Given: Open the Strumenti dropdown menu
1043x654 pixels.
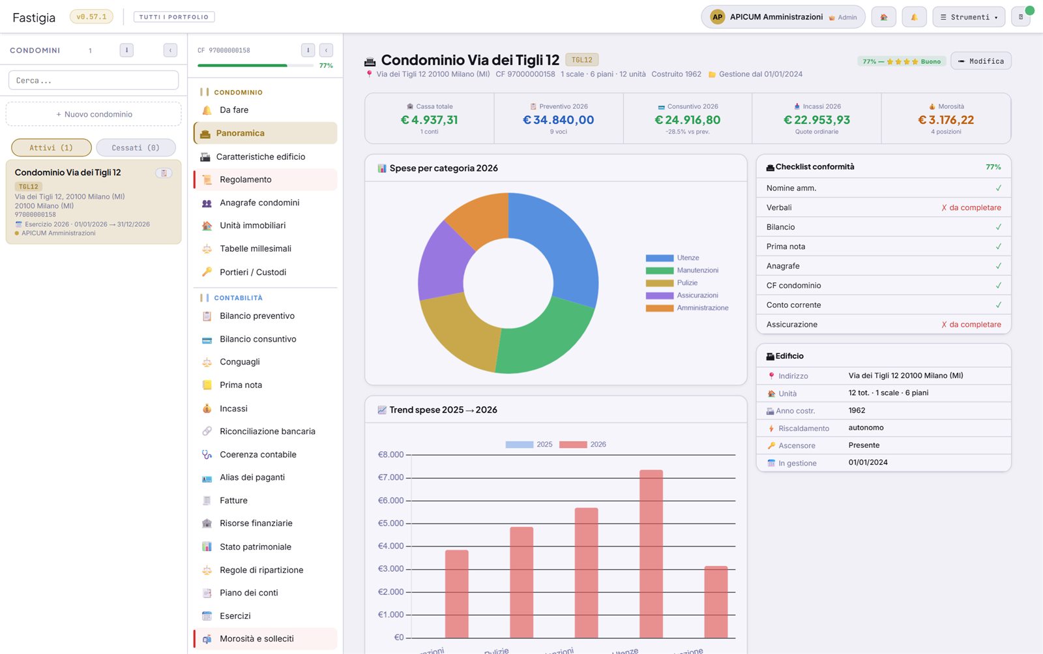Looking at the screenshot, I should coord(969,17).
